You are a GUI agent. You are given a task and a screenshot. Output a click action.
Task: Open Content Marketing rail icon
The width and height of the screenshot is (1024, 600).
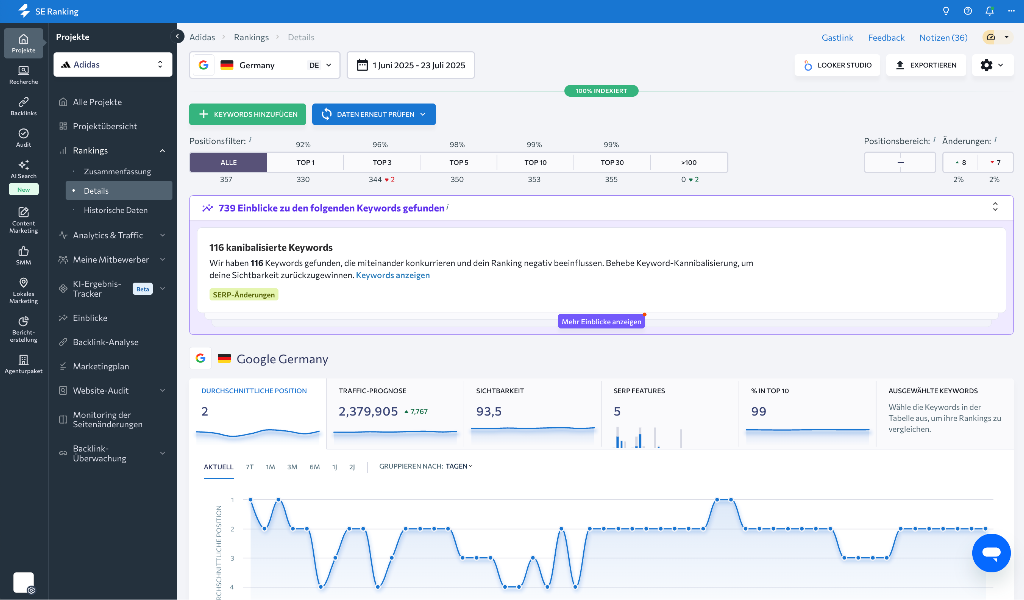(x=23, y=220)
